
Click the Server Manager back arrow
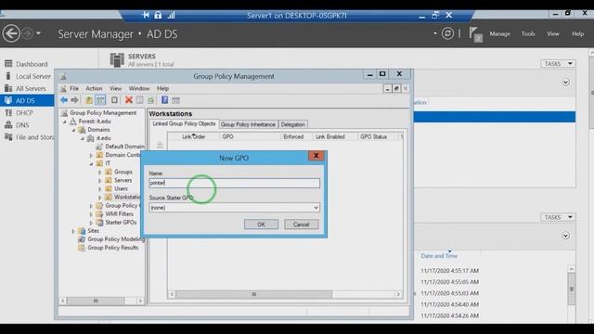11,33
